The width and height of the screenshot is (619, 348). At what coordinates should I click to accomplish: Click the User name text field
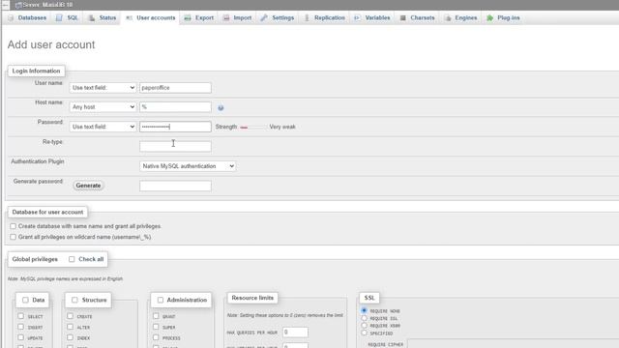(x=175, y=88)
